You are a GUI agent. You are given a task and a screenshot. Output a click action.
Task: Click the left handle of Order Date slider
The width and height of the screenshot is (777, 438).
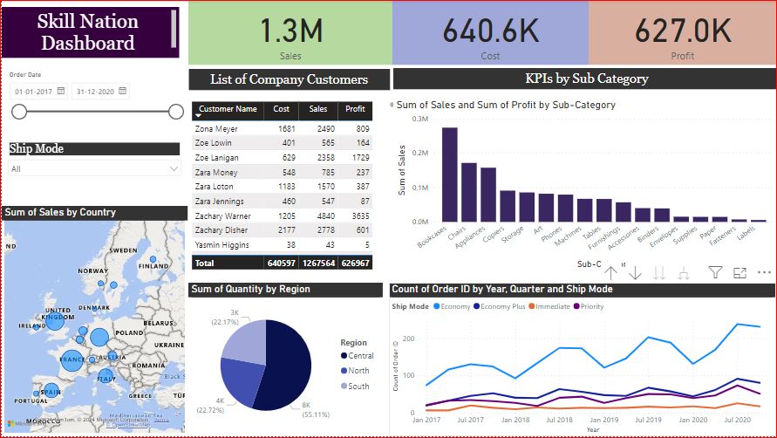click(x=19, y=112)
